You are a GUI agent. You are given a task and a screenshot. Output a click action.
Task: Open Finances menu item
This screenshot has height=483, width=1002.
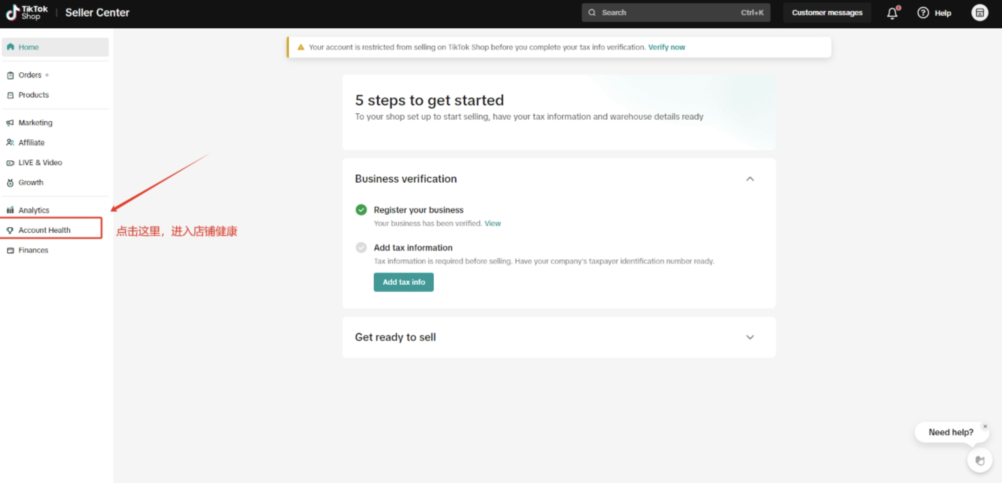(x=55, y=250)
